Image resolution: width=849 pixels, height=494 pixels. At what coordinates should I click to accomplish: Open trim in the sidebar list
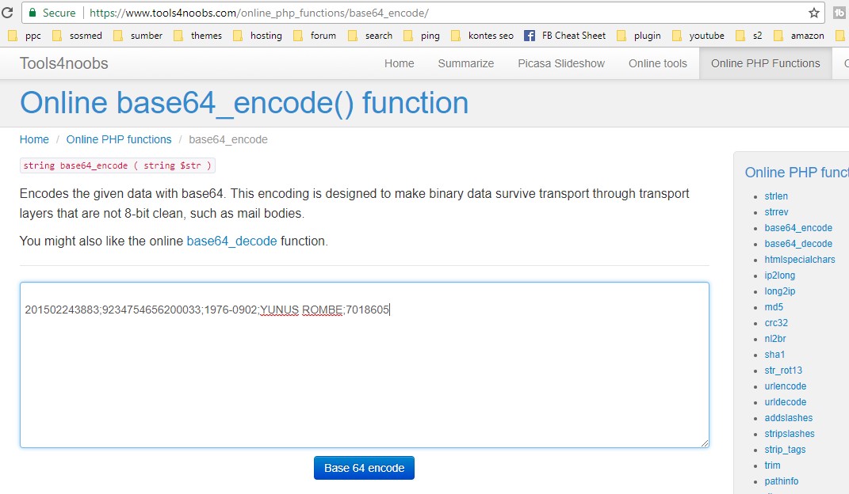pyautogui.click(x=772, y=465)
